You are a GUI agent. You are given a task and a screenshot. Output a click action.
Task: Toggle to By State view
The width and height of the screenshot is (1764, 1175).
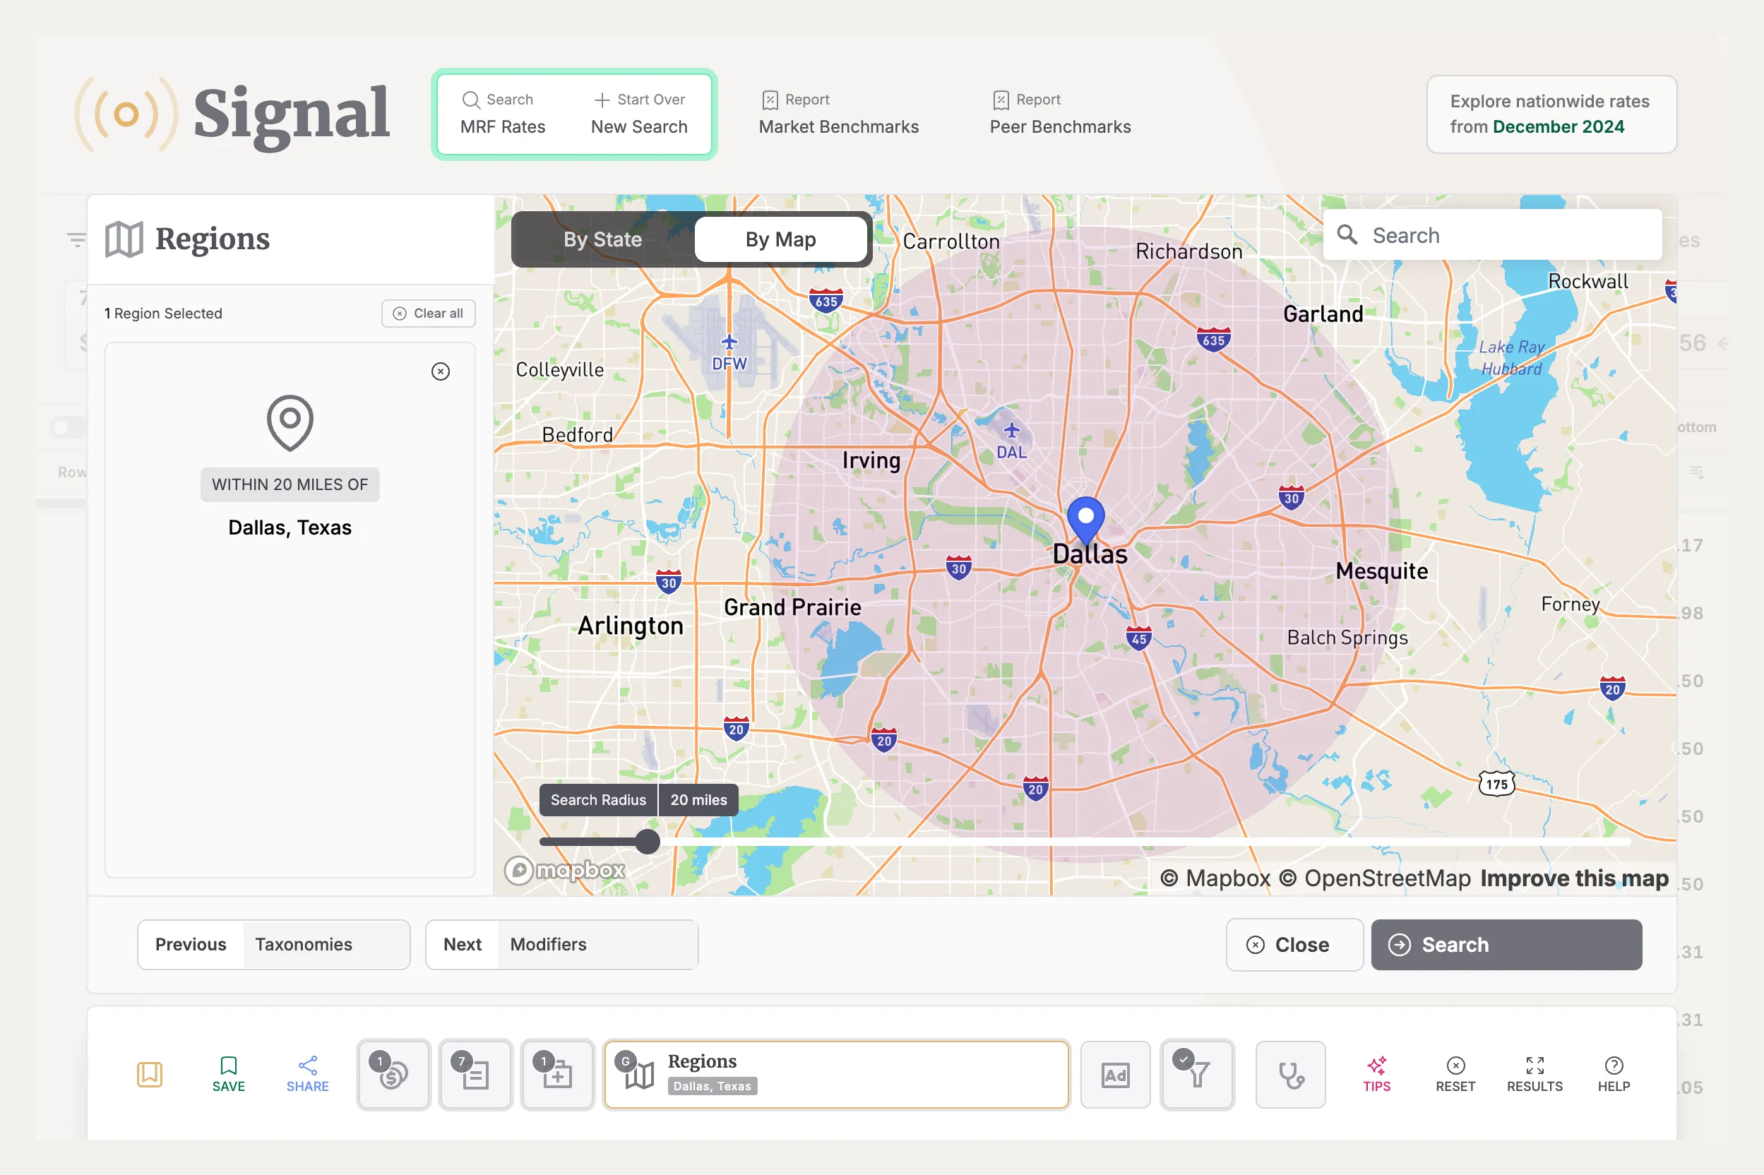point(602,239)
